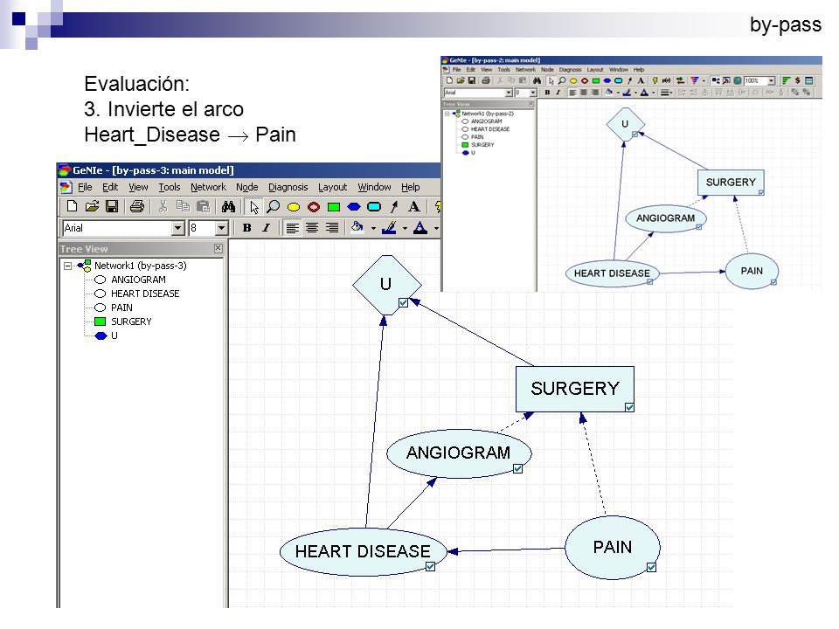Image resolution: width=839 pixels, height=629 pixels.
Task: Click update beliefs lightning icon in by-pass-2 toolbar
Action: tap(655, 80)
